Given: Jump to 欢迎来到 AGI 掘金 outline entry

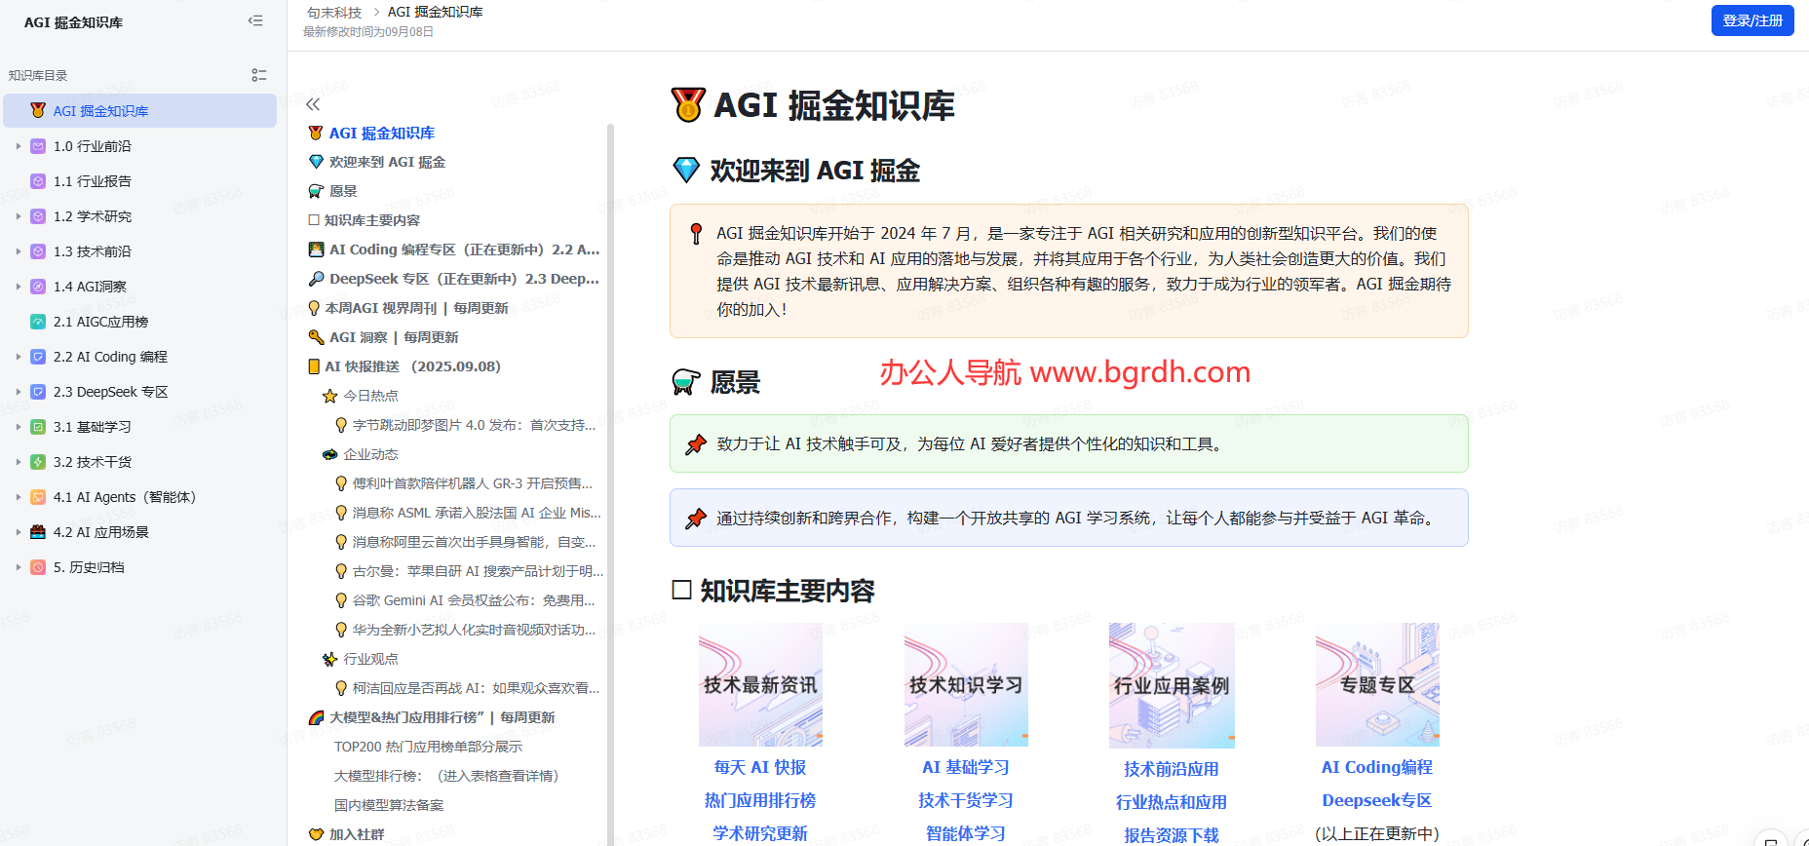Looking at the screenshot, I should pyautogui.click(x=387, y=163).
